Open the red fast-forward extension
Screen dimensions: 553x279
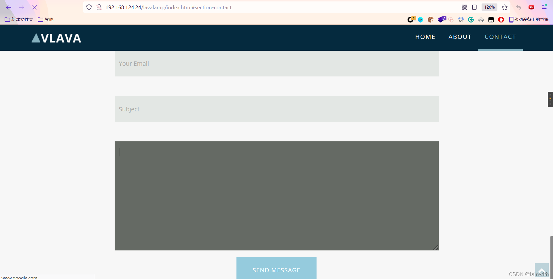531,7
